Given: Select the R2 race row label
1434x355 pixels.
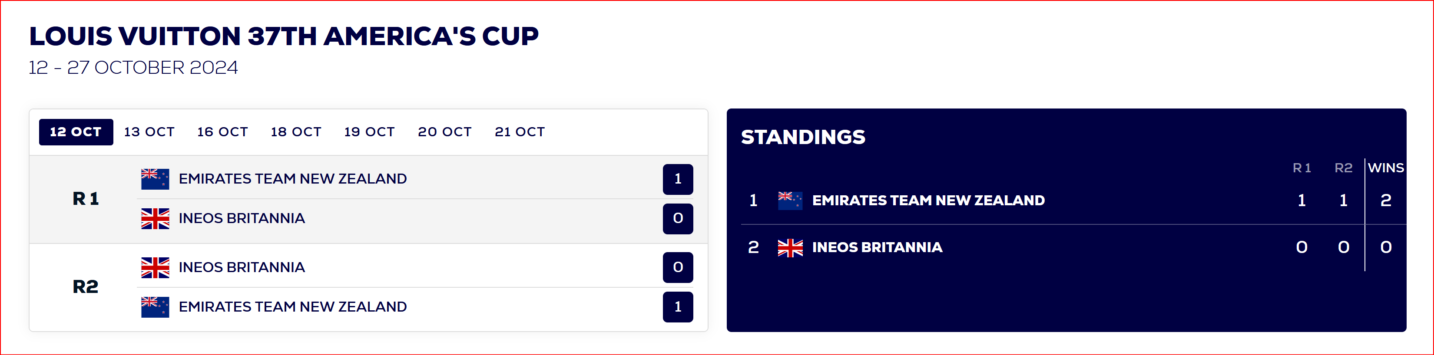Looking at the screenshot, I should (85, 287).
